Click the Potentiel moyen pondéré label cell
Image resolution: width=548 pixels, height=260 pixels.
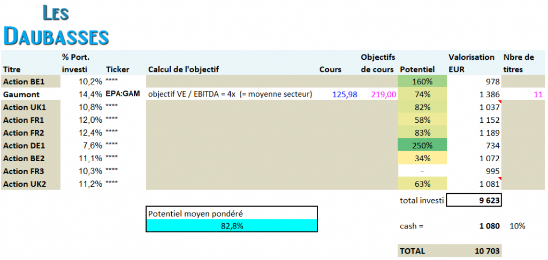click(x=232, y=213)
